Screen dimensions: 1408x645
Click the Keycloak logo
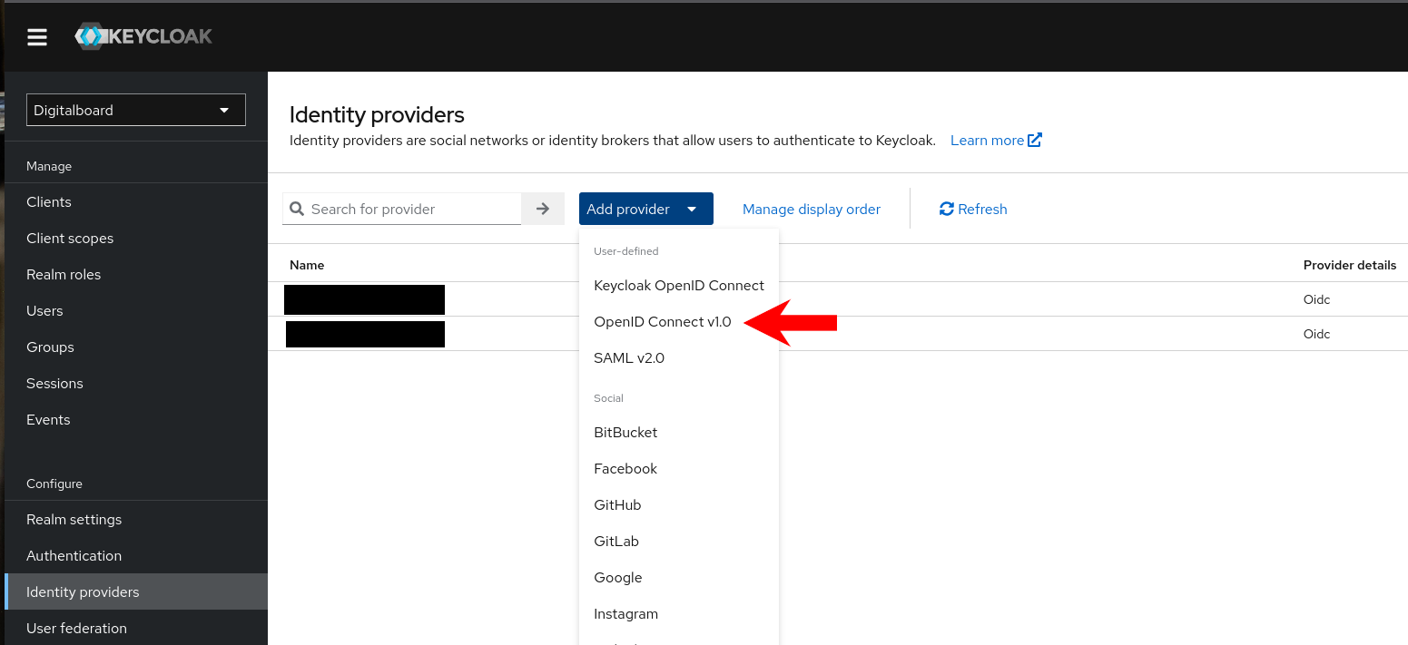tap(143, 36)
